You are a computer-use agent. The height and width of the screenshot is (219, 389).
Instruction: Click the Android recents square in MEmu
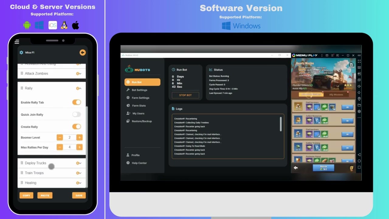(359, 167)
